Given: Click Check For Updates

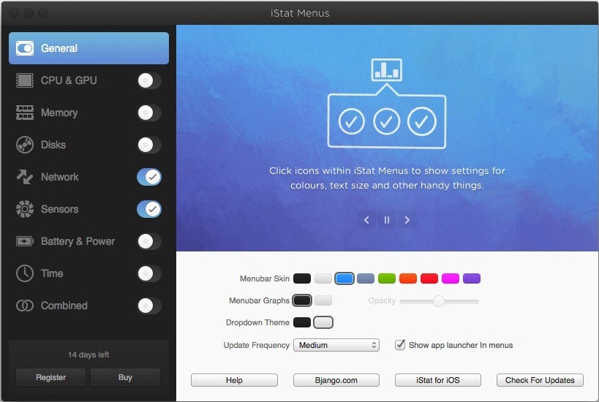Looking at the screenshot, I should click(x=540, y=380).
